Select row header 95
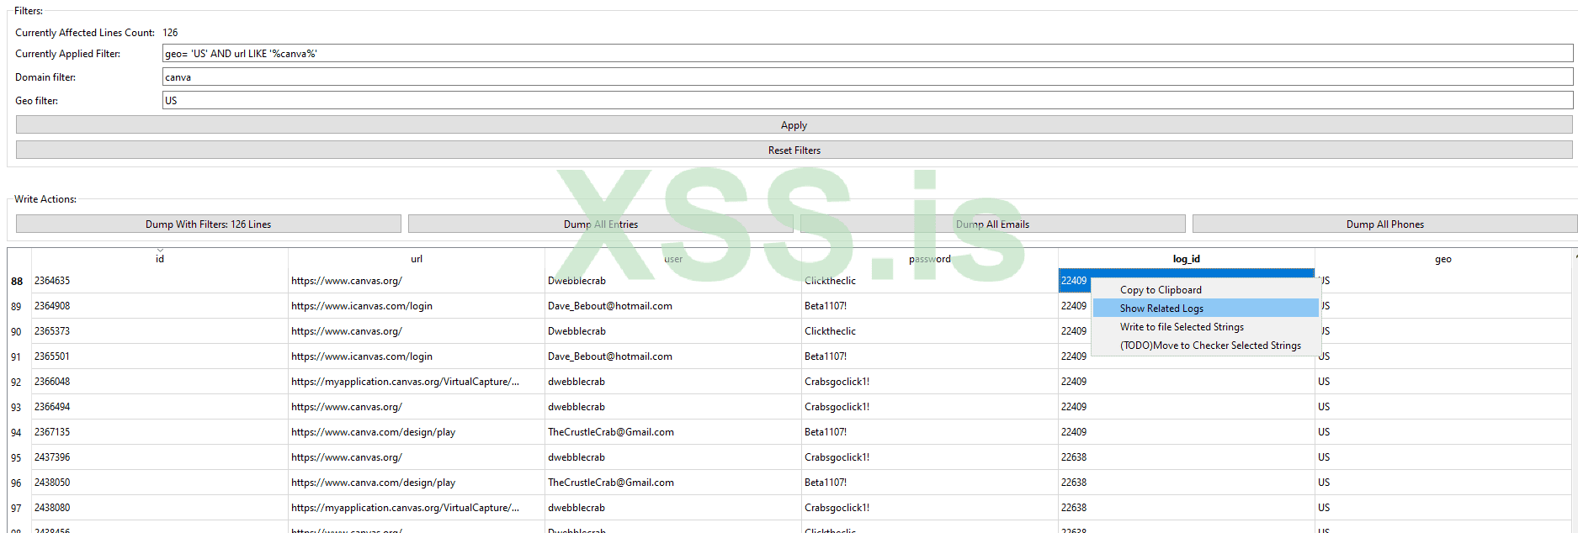This screenshot has height=533, width=1578. 19,457
